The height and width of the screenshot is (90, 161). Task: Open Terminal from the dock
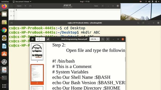4,78
